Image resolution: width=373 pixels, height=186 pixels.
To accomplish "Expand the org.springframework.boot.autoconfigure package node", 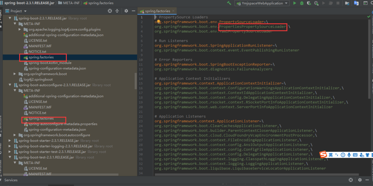I will click(x=15, y=135).
